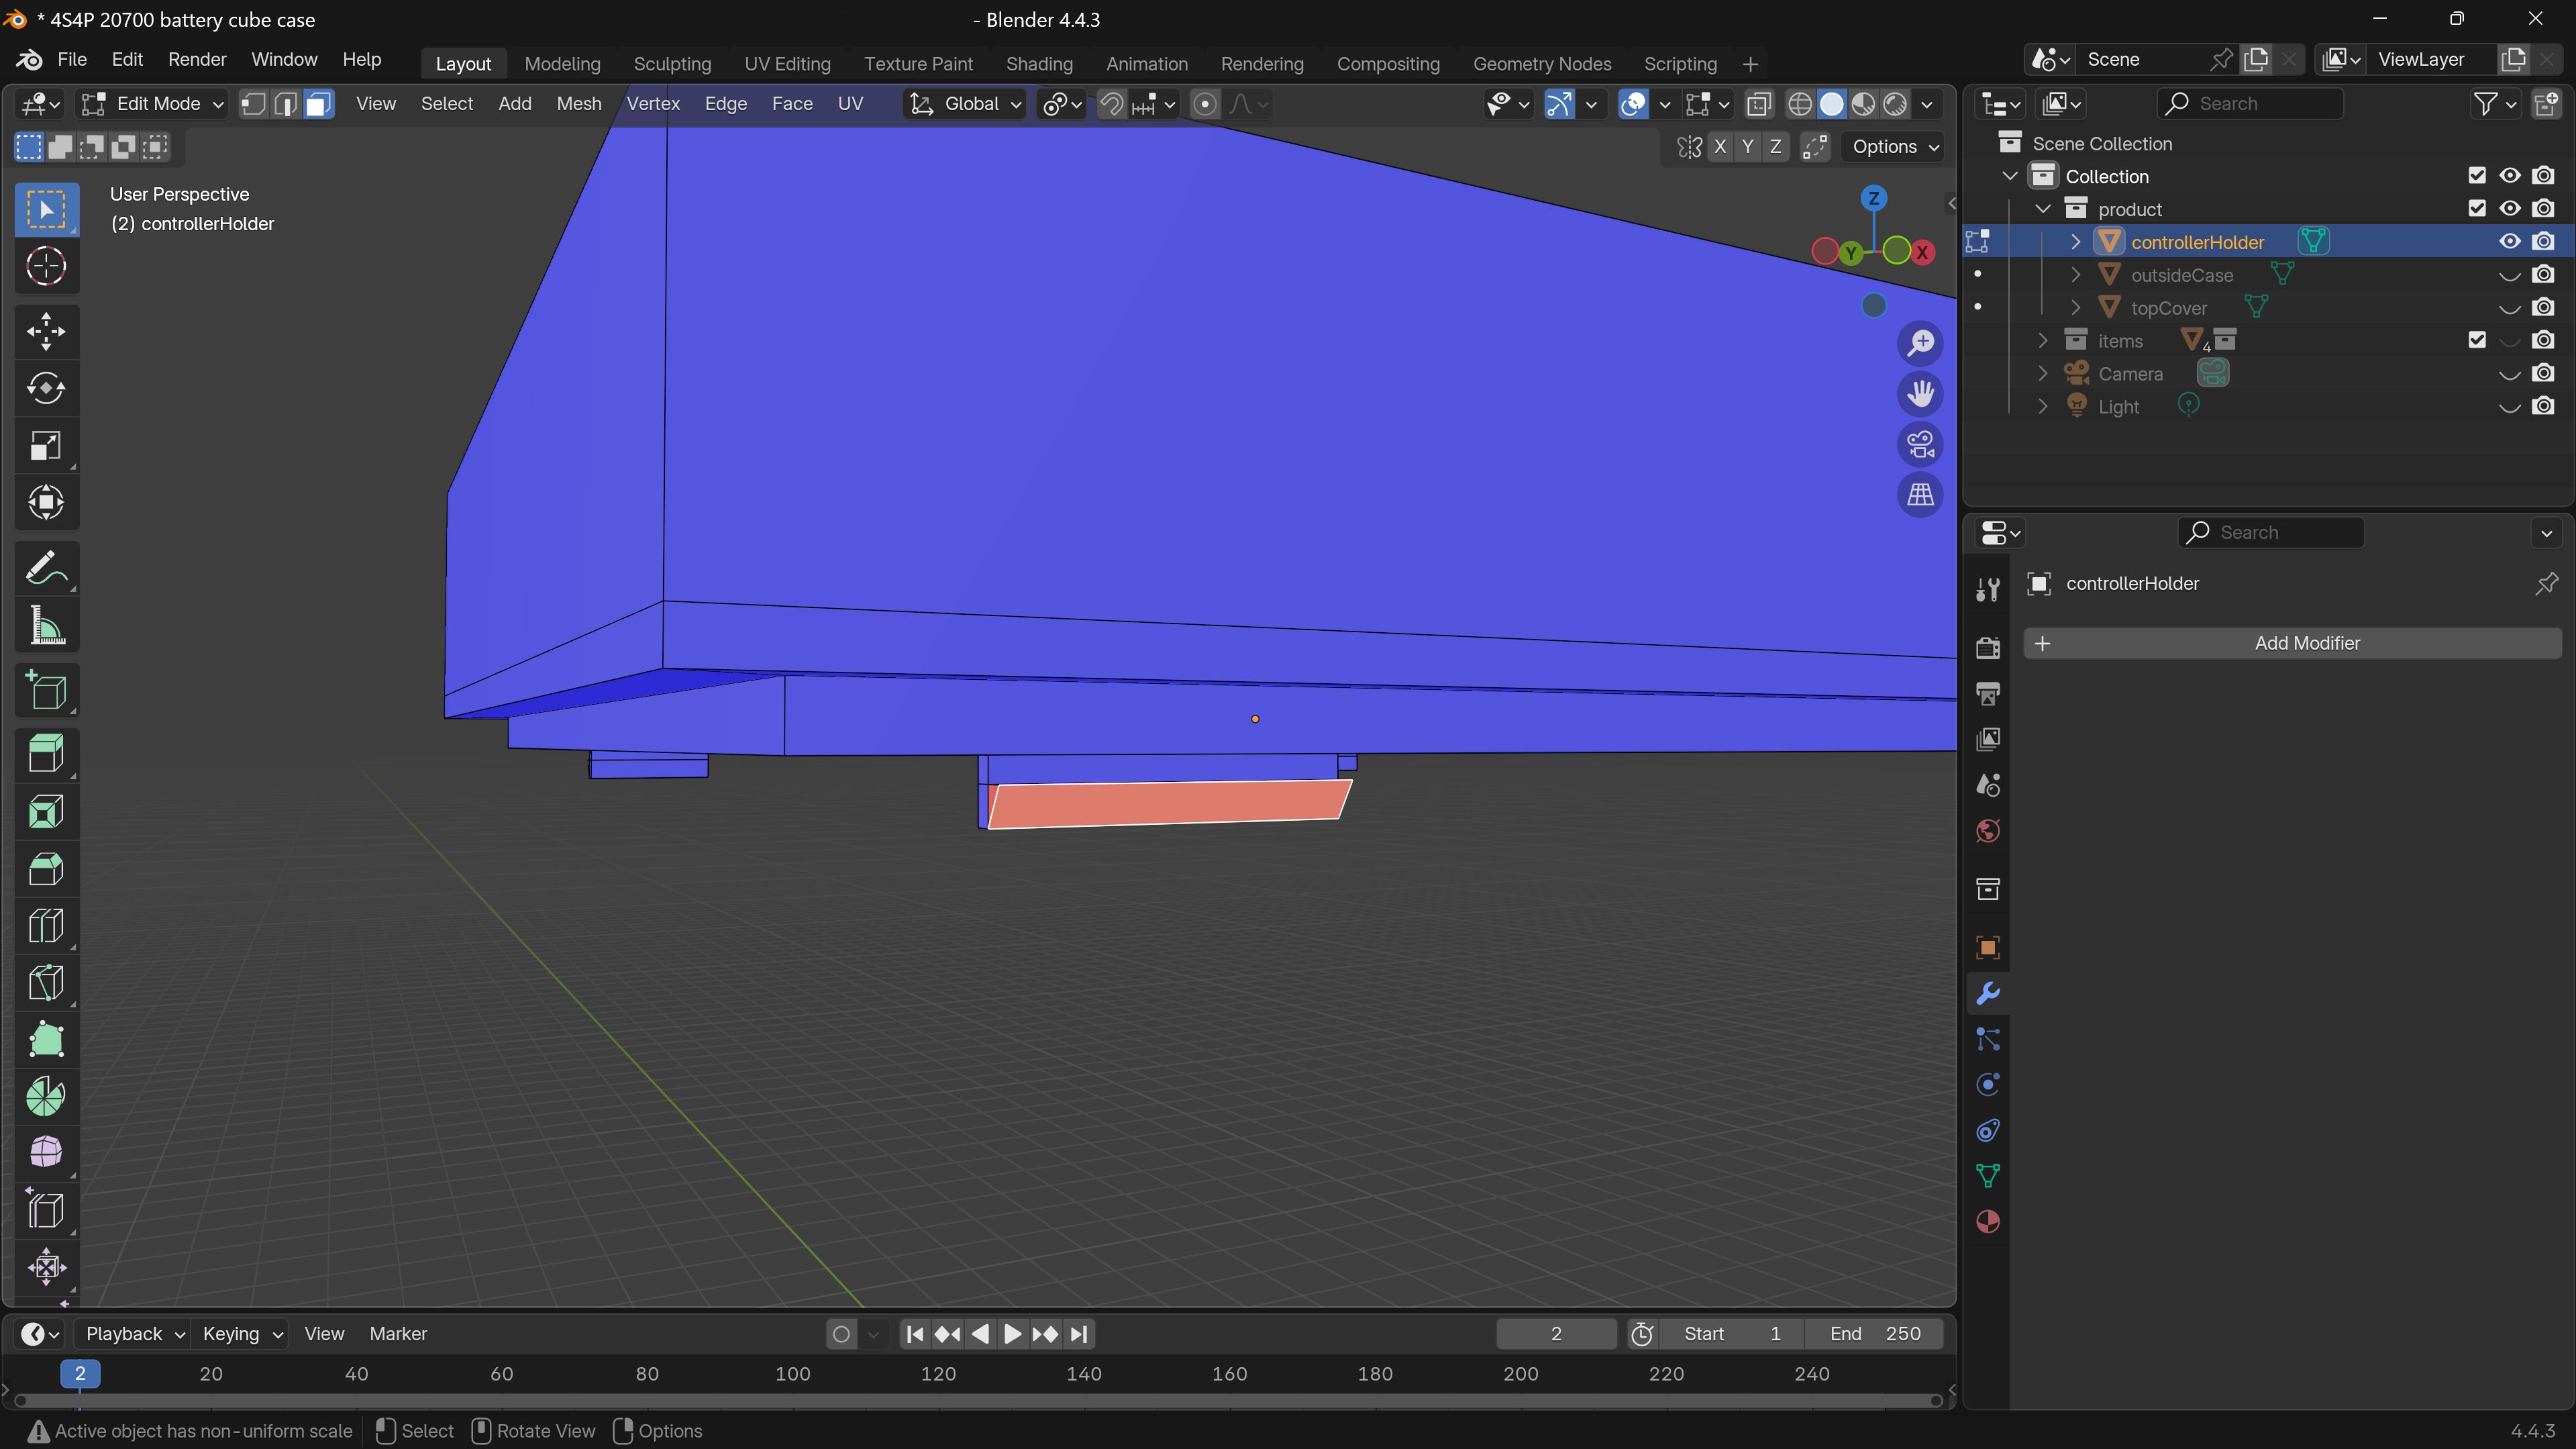Pick the Annotate pencil tool
The height and width of the screenshot is (1449, 2576).
tap(46, 568)
